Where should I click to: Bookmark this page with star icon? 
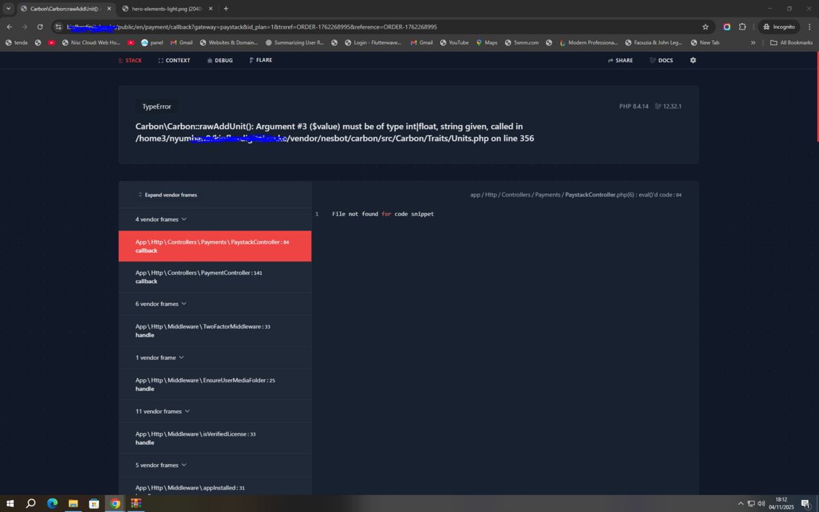point(705,27)
